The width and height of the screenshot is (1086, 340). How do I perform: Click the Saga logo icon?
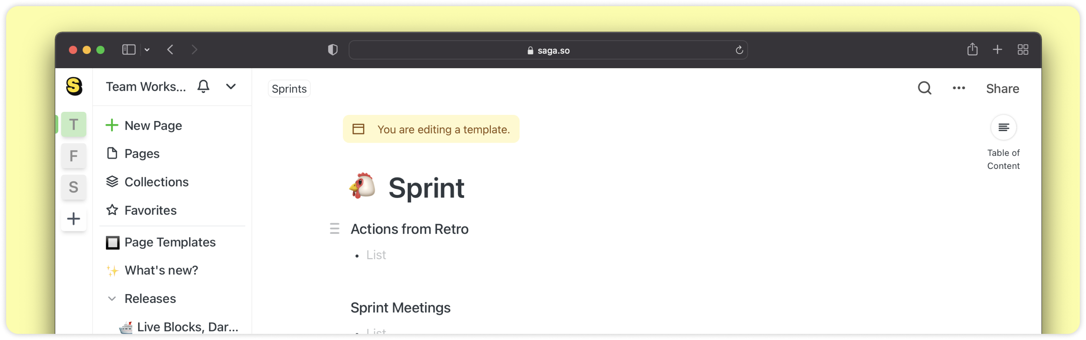(74, 86)
